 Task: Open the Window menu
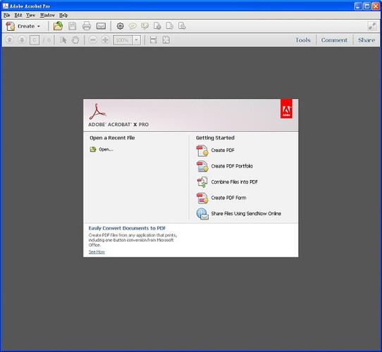[47, 15]
